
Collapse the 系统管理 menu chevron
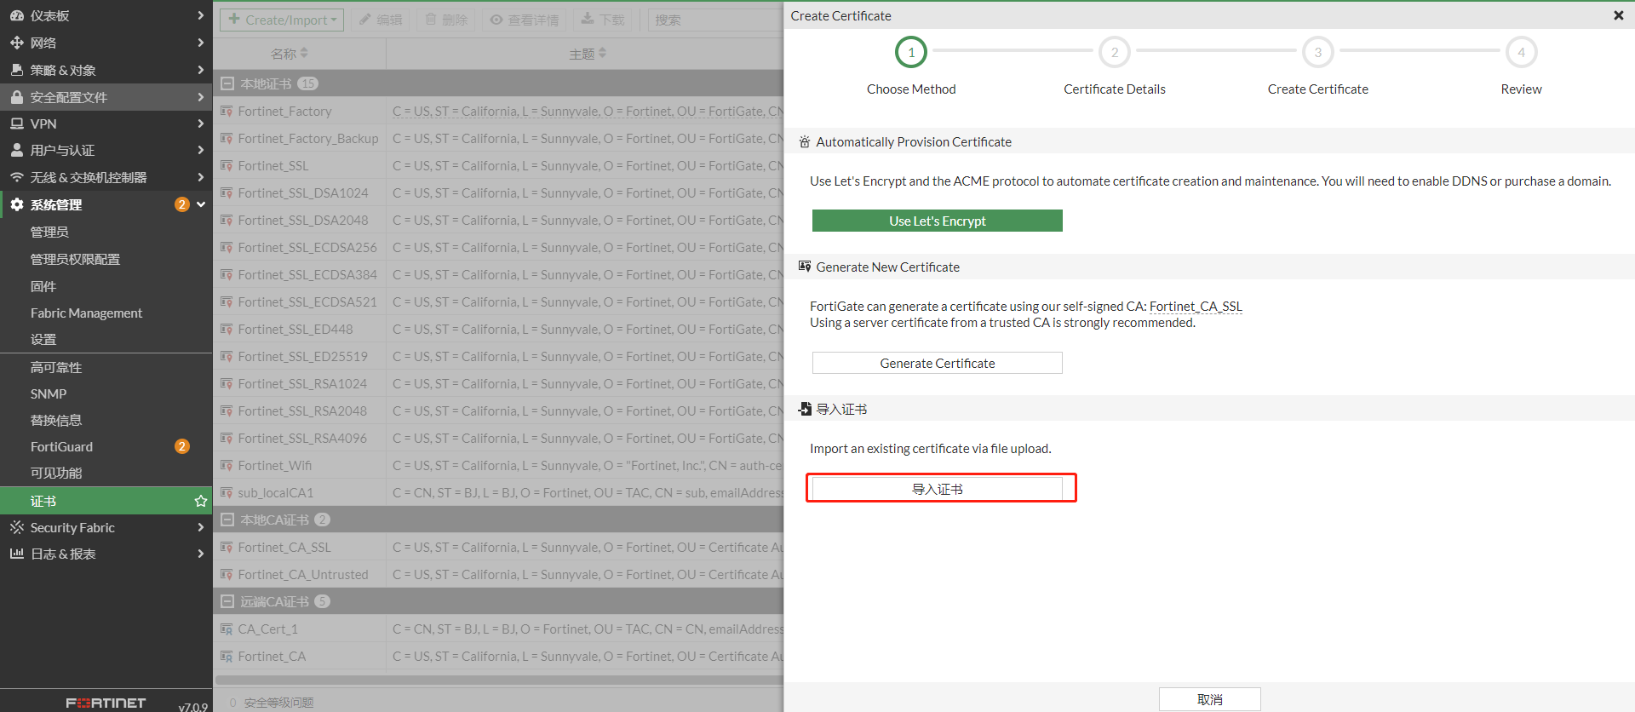[x=201, y=204]
